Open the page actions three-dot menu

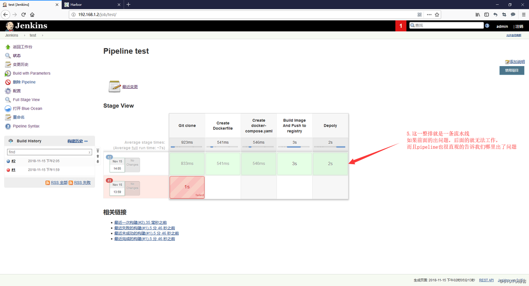[x=429, y=14]
